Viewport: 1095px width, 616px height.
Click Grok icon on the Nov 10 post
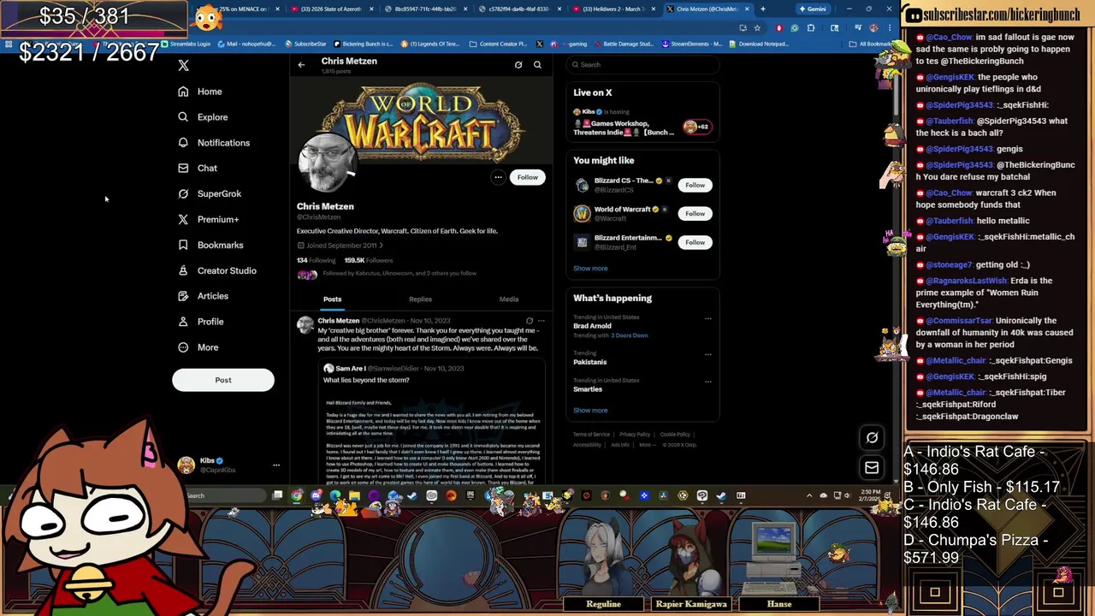pos(529,321)
